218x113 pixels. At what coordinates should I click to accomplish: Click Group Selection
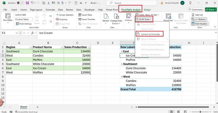pos(65,15)
